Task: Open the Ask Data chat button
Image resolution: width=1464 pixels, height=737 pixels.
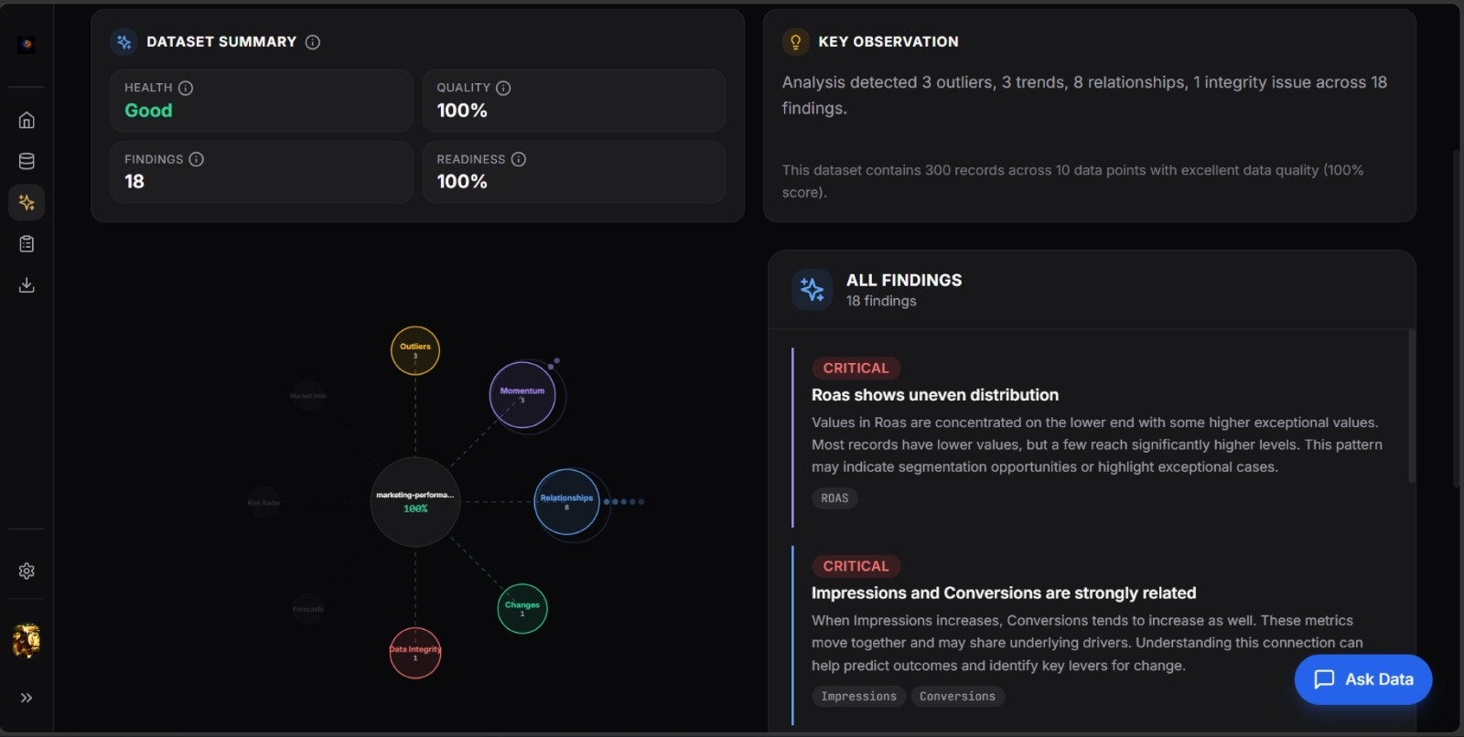Action: [1363, 679]
